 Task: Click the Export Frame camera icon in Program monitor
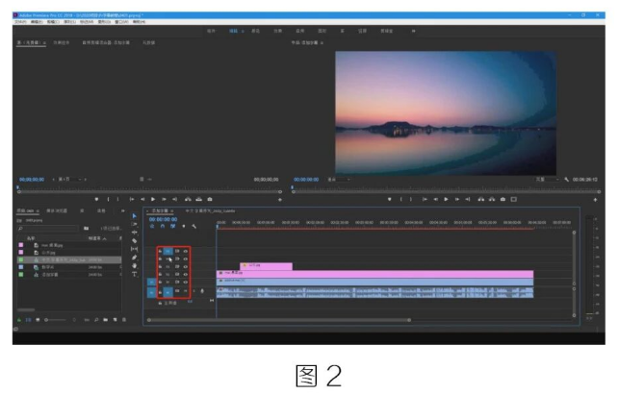[502, 199]
